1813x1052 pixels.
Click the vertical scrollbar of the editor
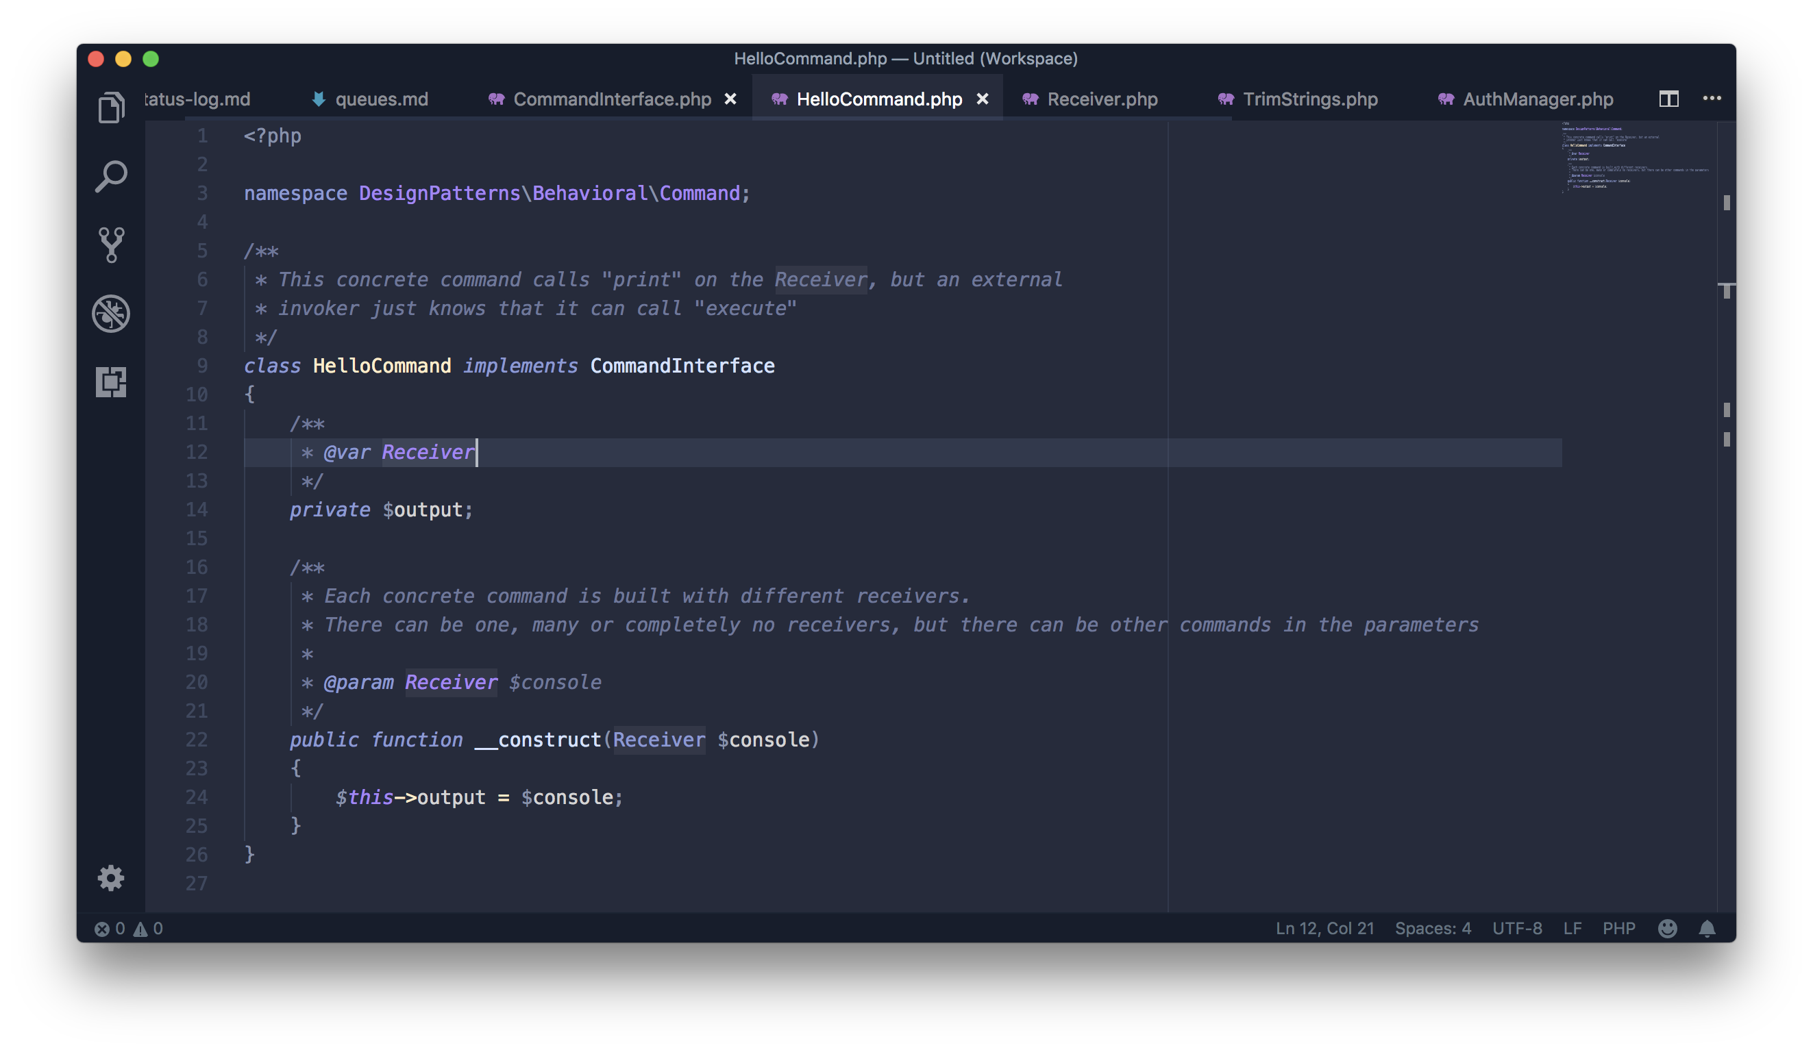(1727, 516)
